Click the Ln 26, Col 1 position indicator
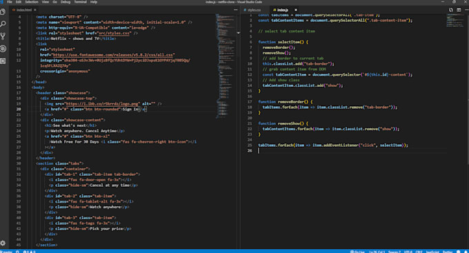This screenshot has width=469, height=253. click(x=377, y=252)
